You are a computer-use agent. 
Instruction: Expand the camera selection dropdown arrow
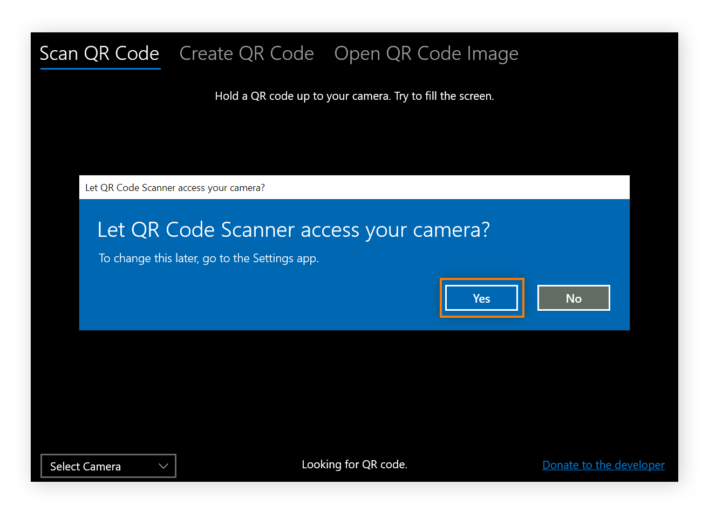(x=163, y=466)
